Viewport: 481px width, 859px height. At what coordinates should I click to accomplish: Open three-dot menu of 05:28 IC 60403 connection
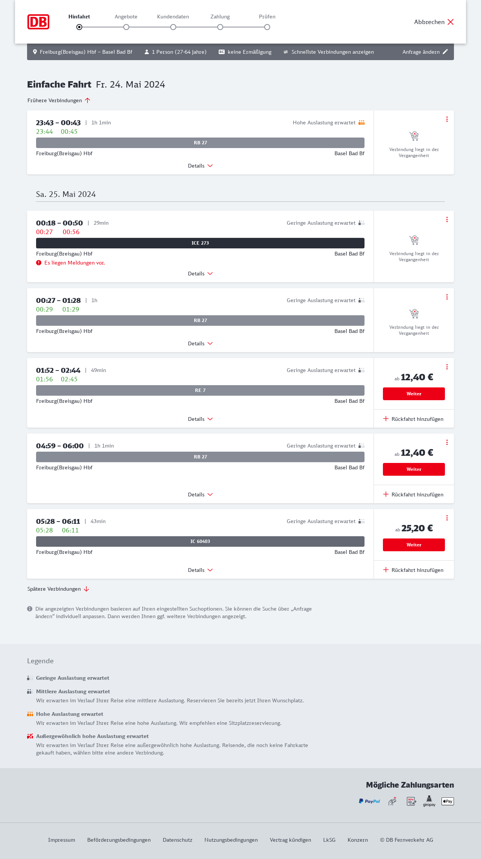click(447, 518)
